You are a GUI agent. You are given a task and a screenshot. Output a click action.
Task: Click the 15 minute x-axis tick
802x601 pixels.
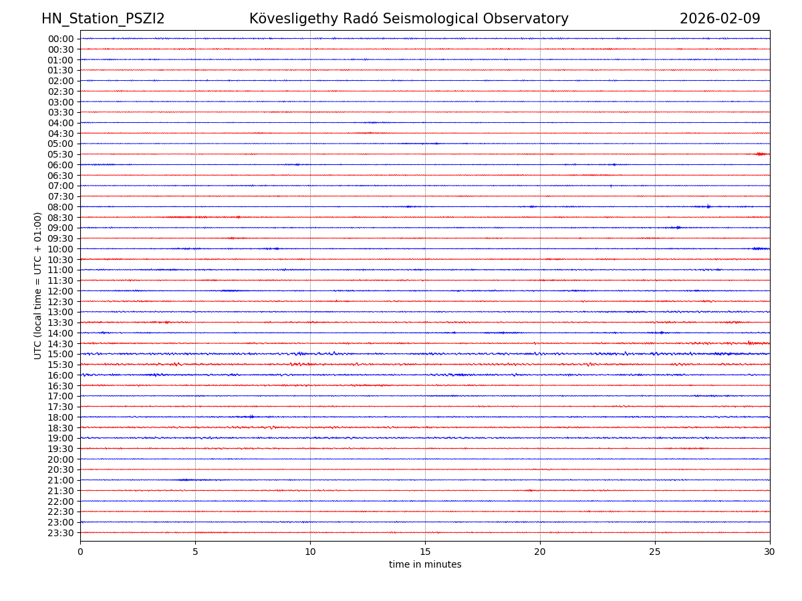click(425, 552)
